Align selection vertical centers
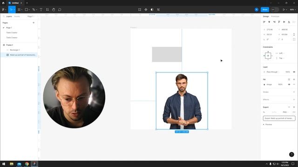The width and height of the screenshot is (298, 167). [x=284, y=22]
